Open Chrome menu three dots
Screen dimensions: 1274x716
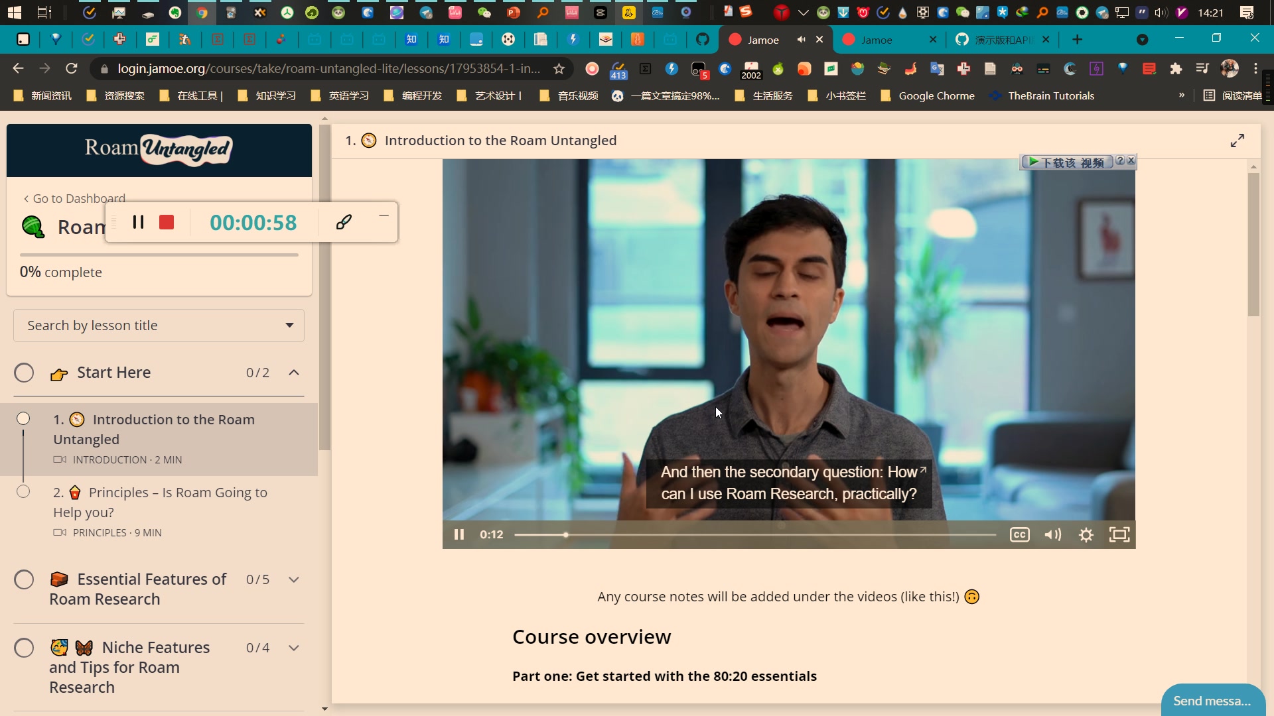point(1255,68)
